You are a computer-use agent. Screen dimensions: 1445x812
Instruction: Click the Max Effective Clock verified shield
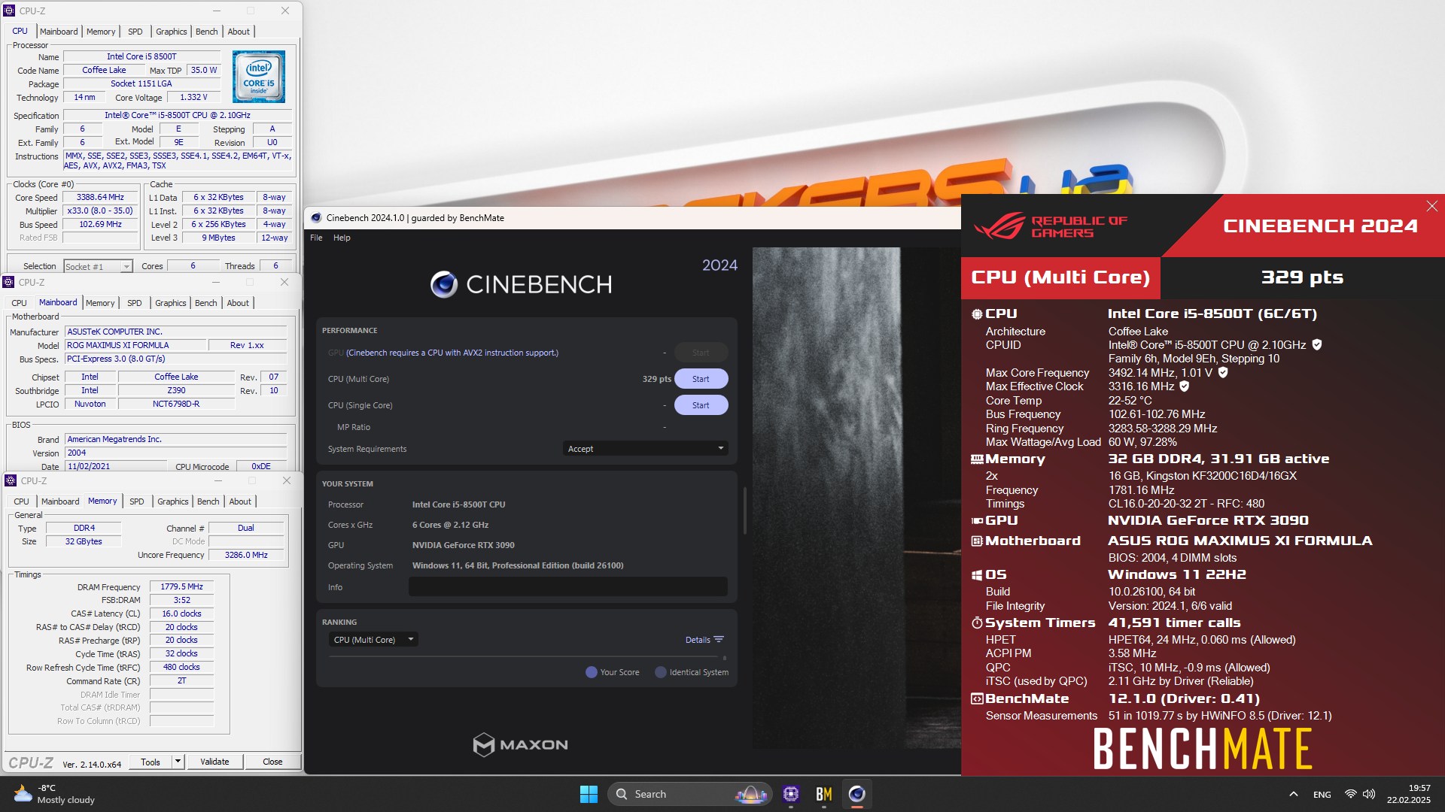pos(1184,386)
